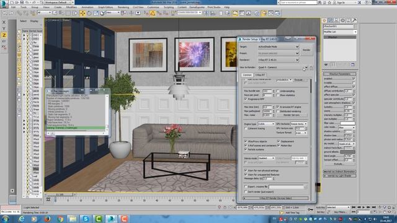Restrict to Z axis constraint
This screenshot has height=223, width=397.
click(x=4, y=35)
